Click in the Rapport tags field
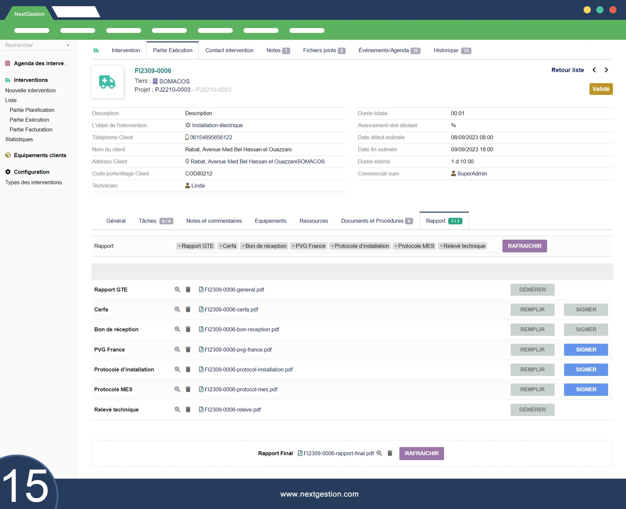Screen dimensions: 626x509 (x=492, y=246)
